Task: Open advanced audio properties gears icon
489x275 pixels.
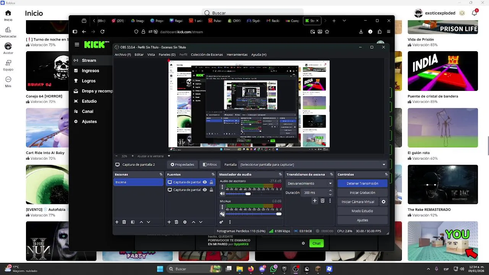Action: (x=221, y=222)
